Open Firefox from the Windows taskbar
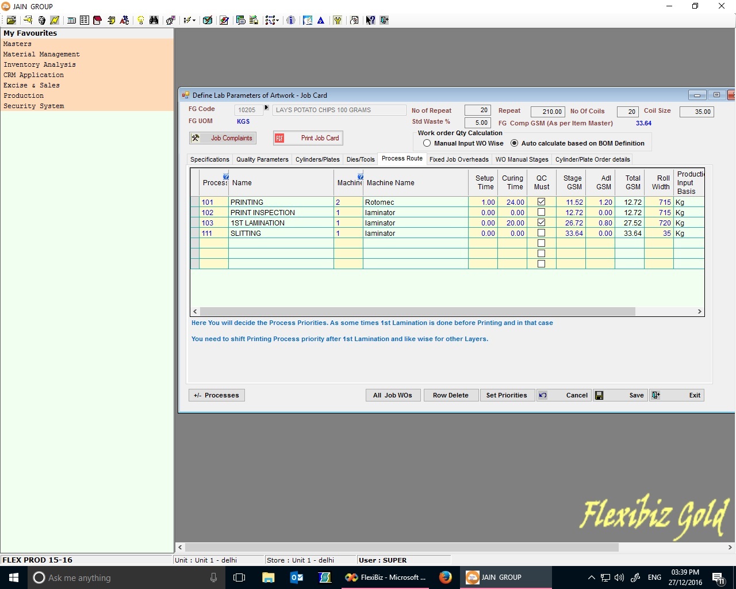736x589 pixels. click(445, 577)
